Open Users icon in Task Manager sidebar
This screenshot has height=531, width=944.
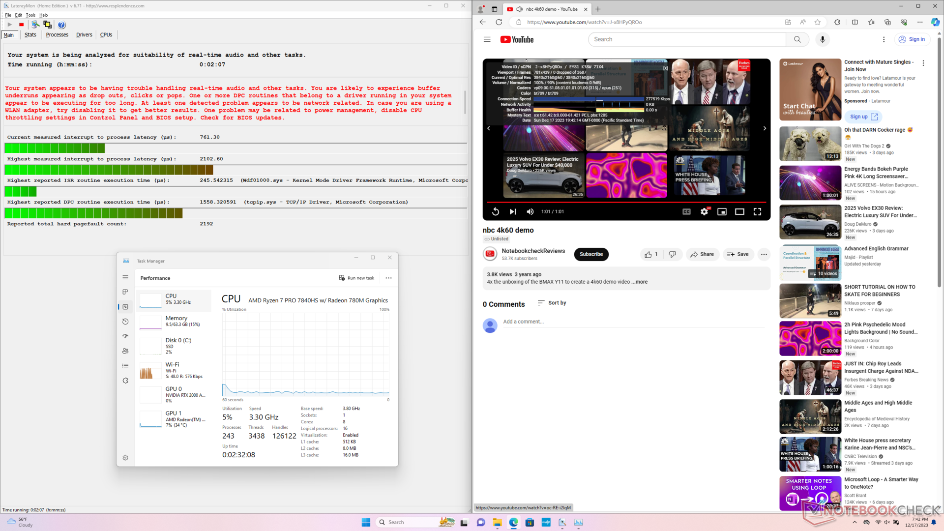click(125, 351)
